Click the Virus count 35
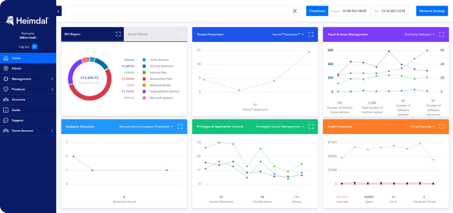This screenshot has width=453, height=213. tap(394, 197)
